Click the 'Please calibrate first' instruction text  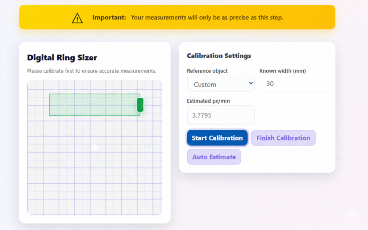click(92, 71)
